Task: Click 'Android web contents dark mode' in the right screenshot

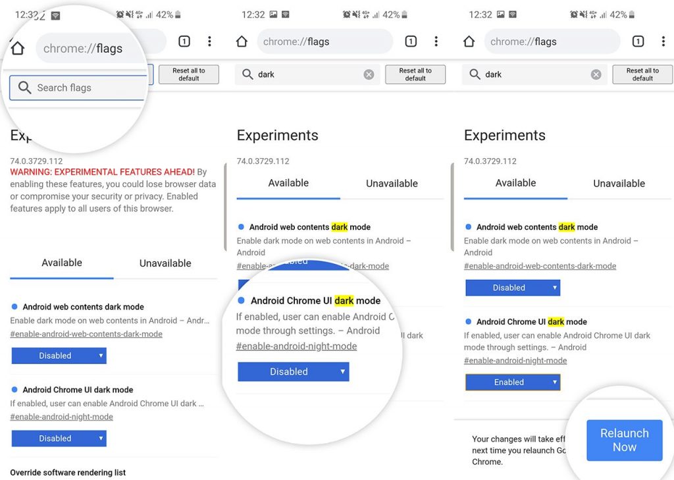Action: [x=537, y=227]
